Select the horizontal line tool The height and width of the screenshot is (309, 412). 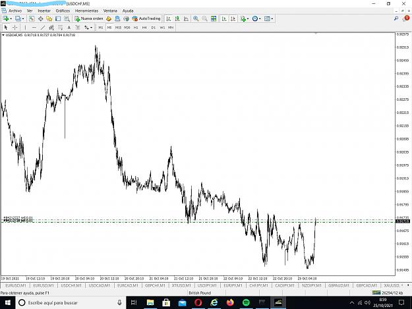[x=34, y=27]
